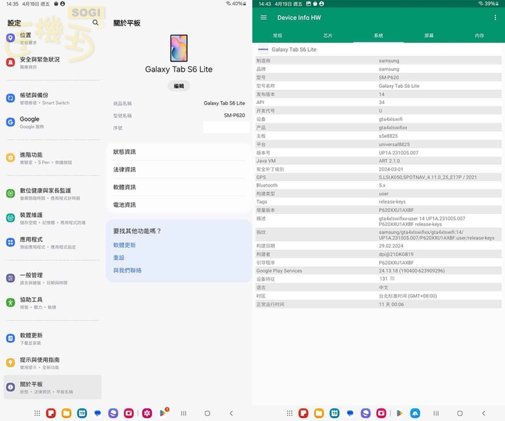Launch Gallery flower app in left taskbar
The width and height of the screenshot is (505, 421).
click(147, 413)
